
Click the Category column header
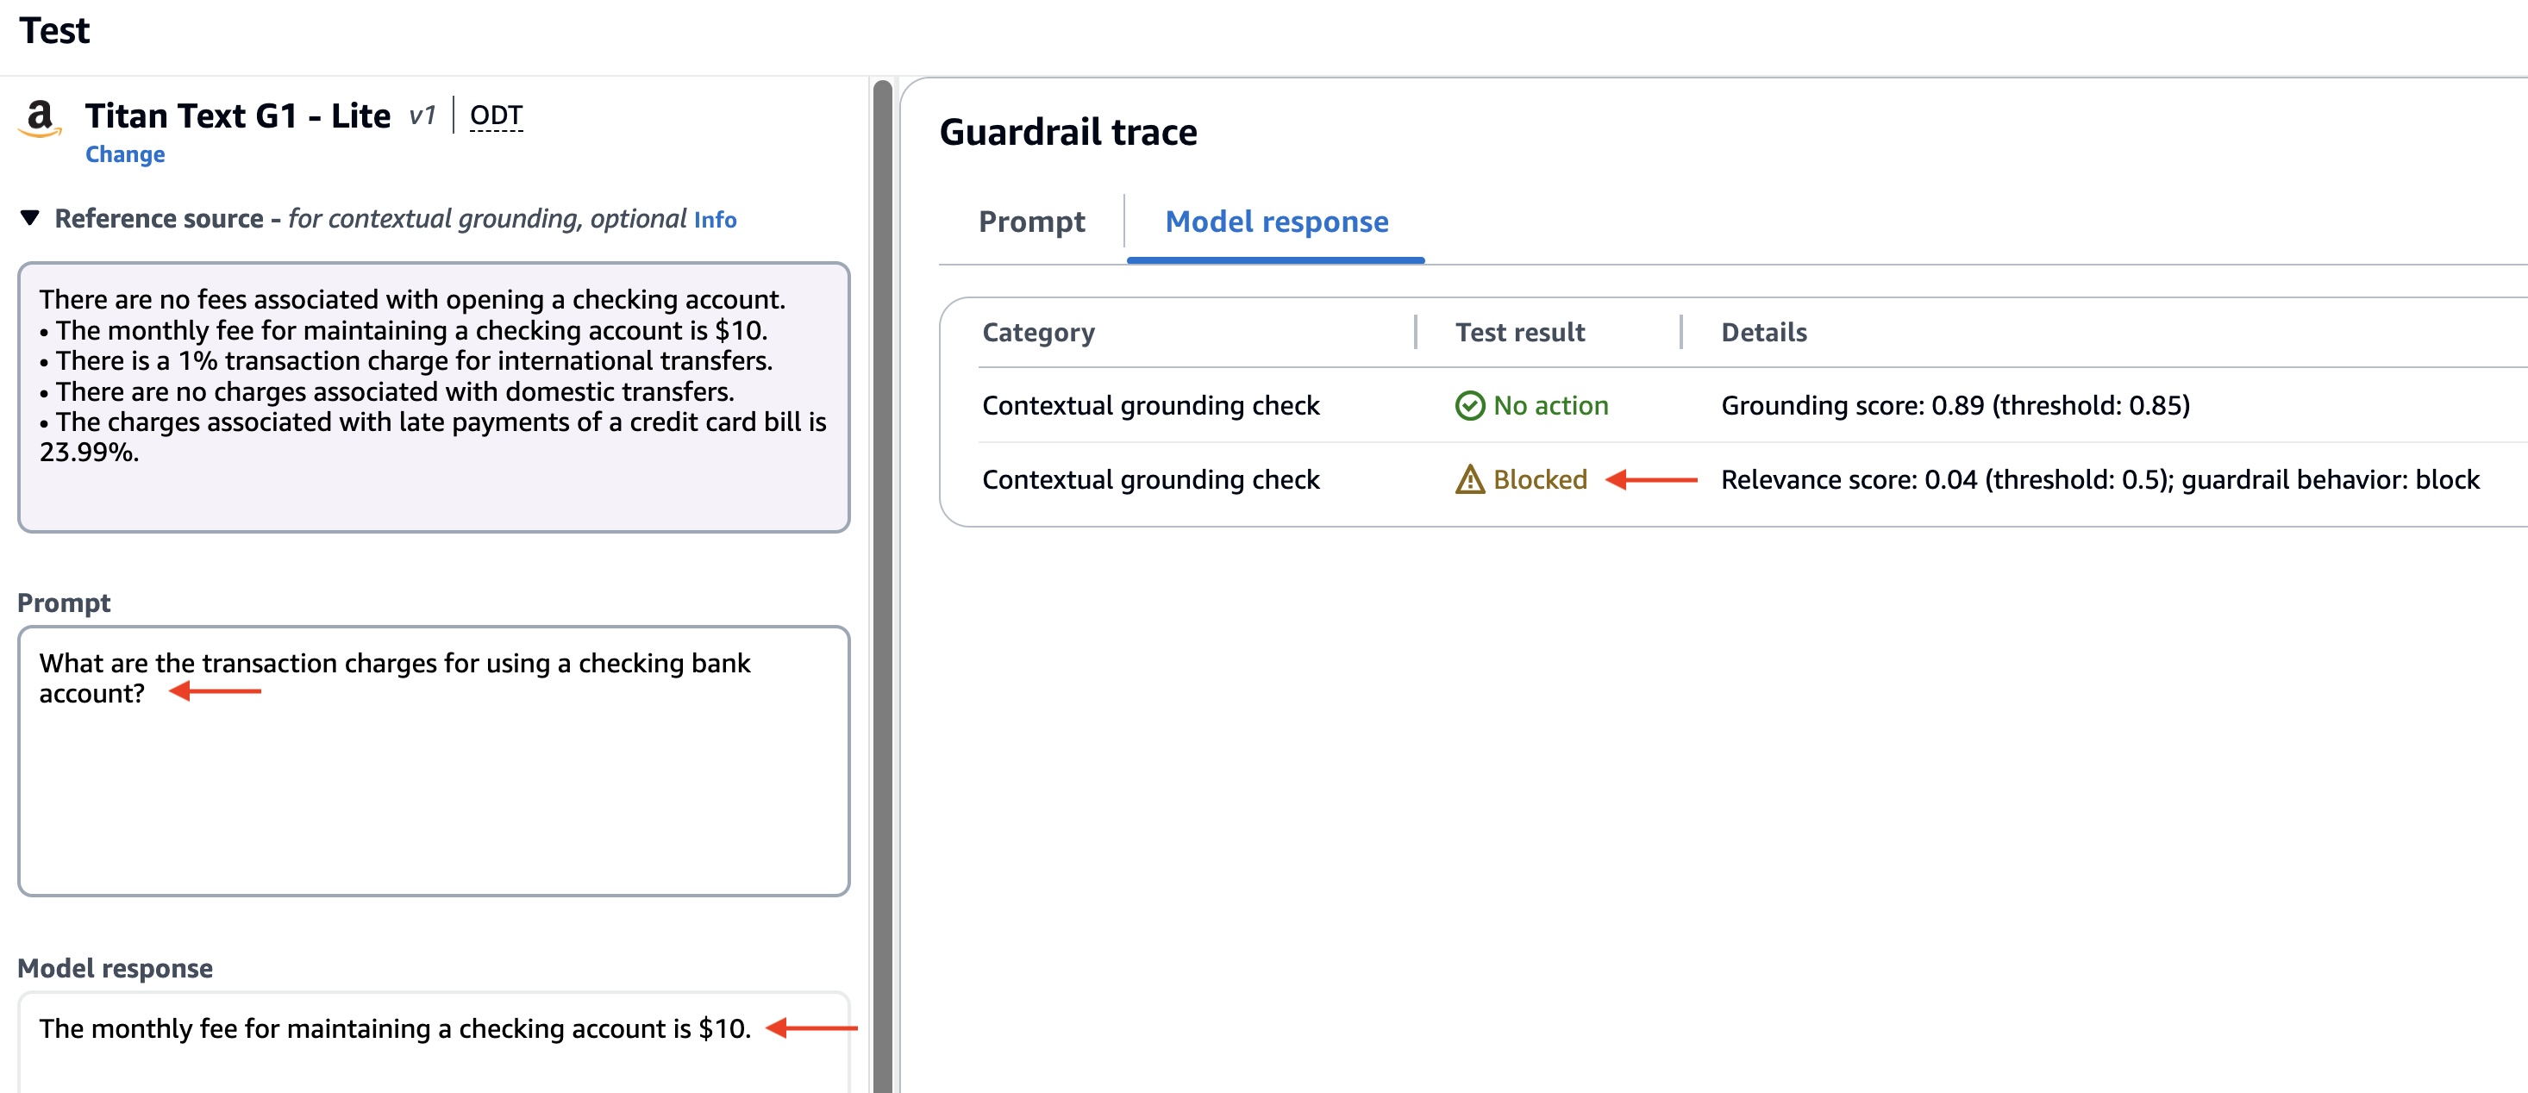click(x=1038, y=333)
